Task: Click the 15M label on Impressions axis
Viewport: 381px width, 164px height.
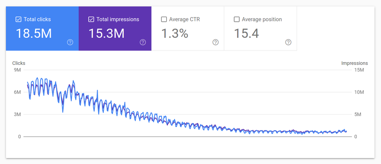Action: point(359,70)
